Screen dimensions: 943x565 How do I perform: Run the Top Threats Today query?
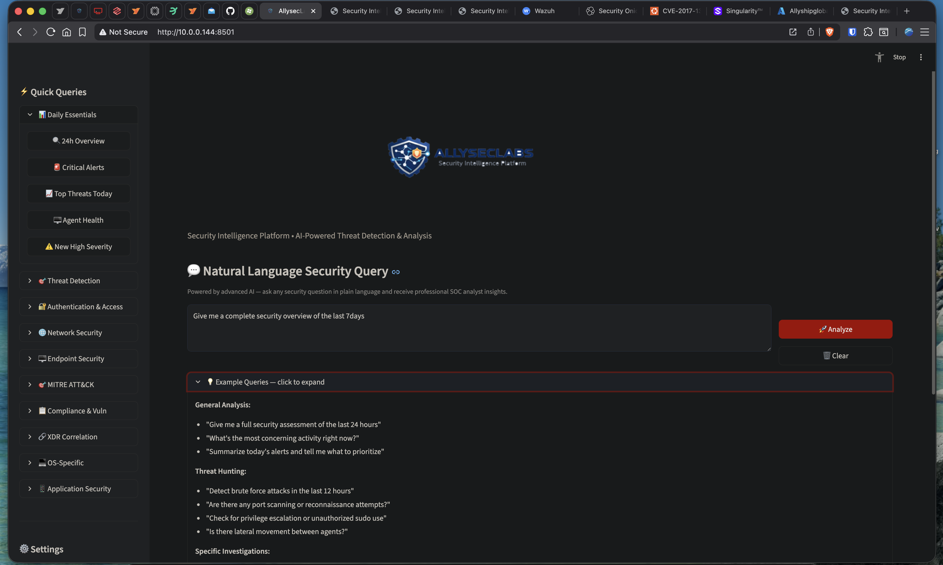(78, 194)
